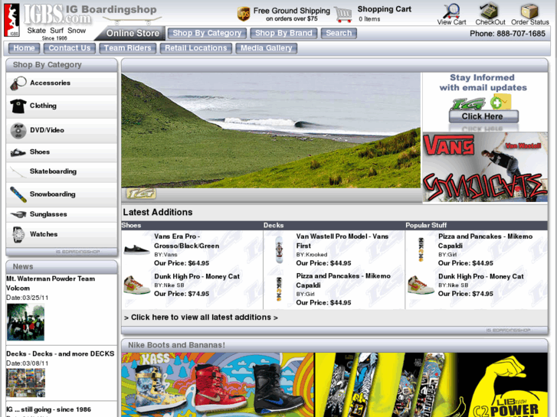This screenshot has height=417, width=557.
Task: Open the Shoes category link
Action: coord(40,152)
